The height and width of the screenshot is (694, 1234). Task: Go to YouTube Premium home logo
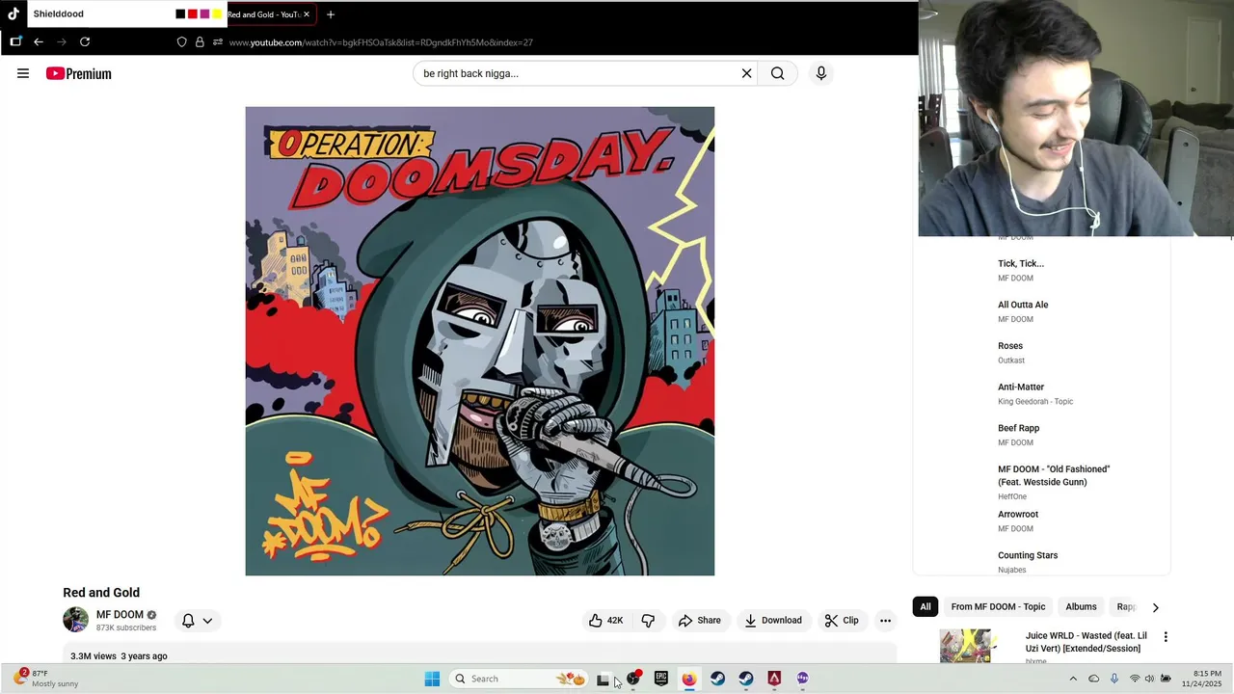click(x=78, y=73)
